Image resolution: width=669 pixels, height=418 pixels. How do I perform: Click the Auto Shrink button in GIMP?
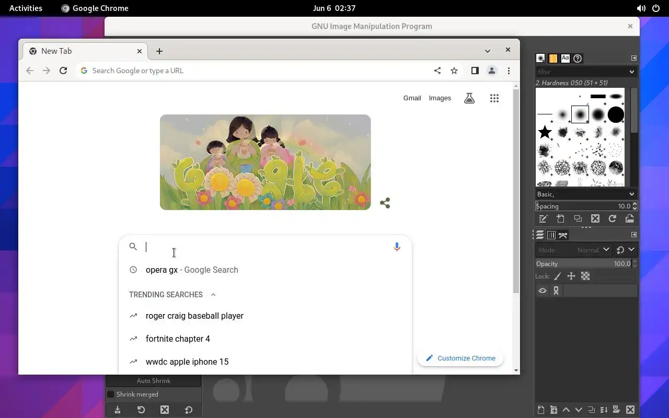(x=154, y=381)
